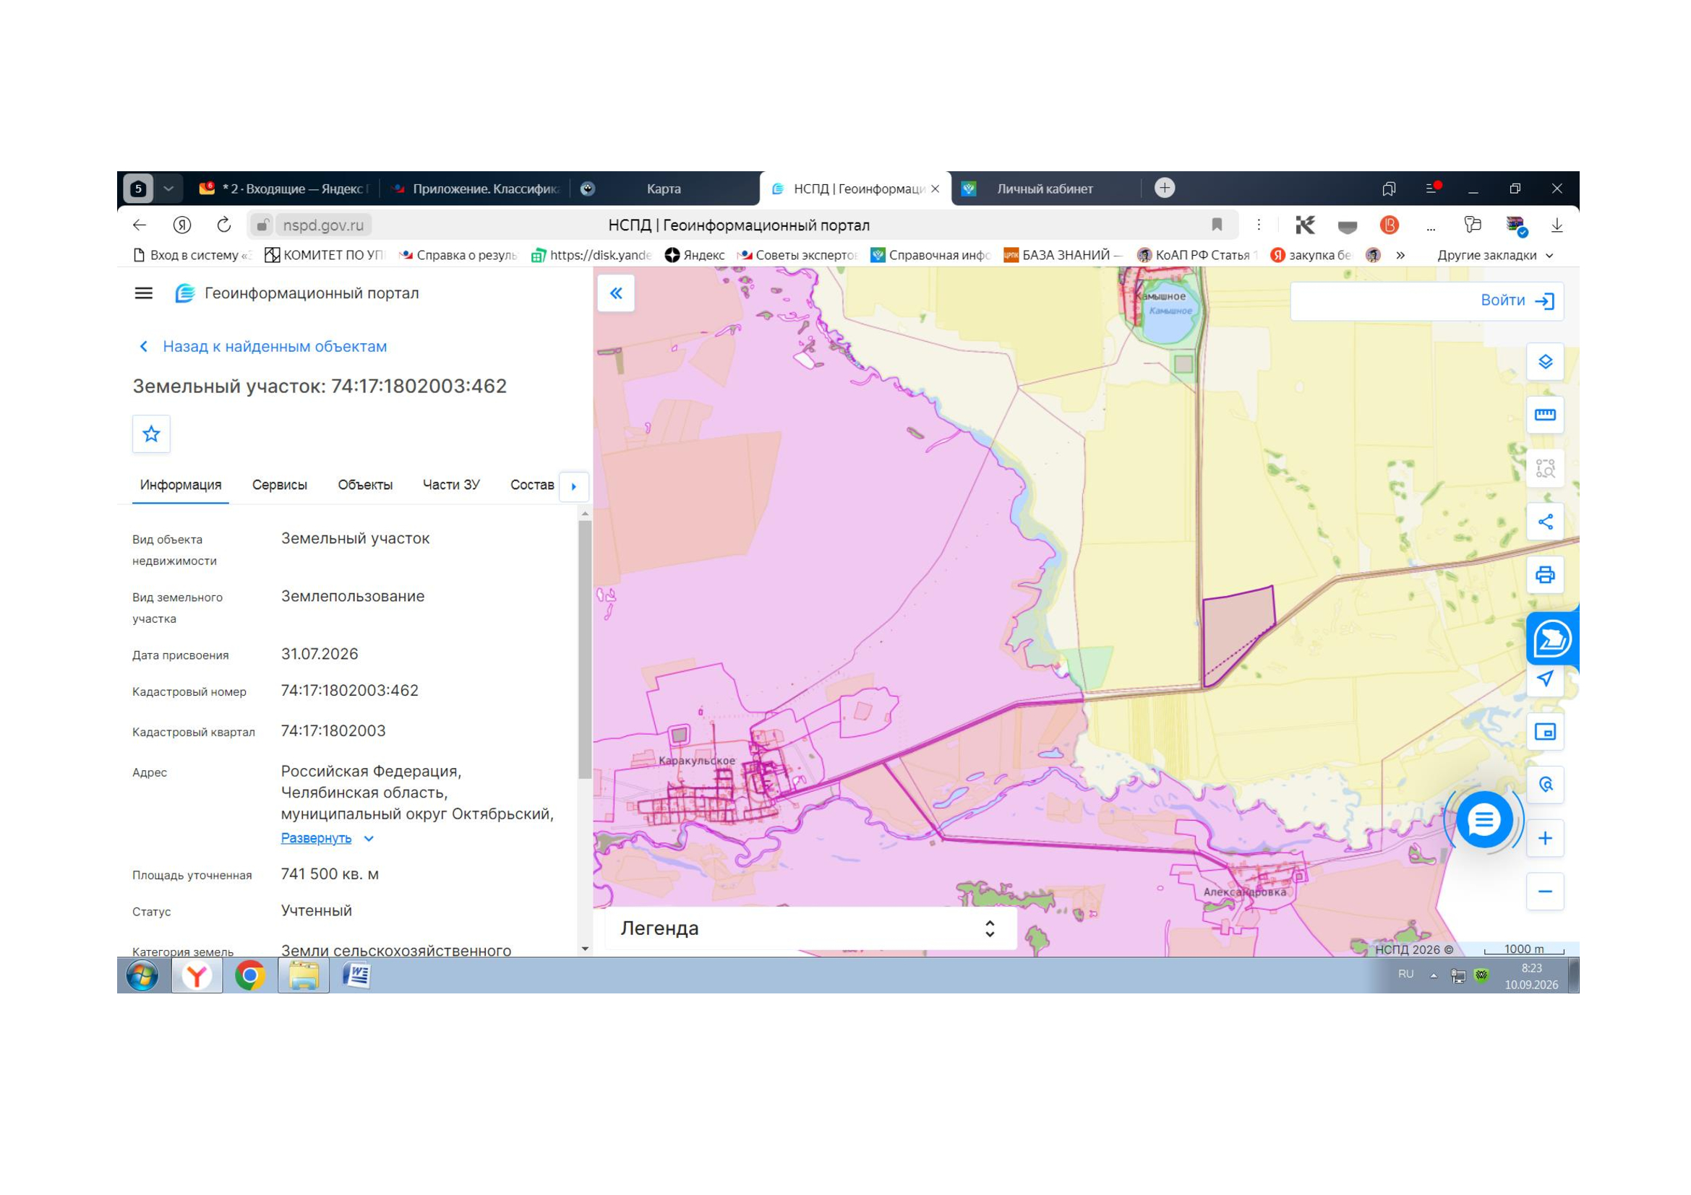Collapse the side panel with double-chevron button
The height and width of the screenshot is (1195, 1691).
(x=616, y=293)
